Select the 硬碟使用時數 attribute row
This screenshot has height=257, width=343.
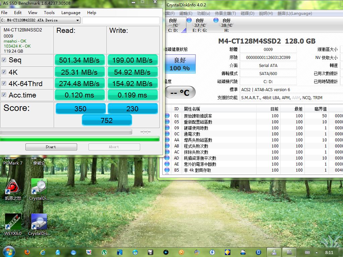(254, 128)
